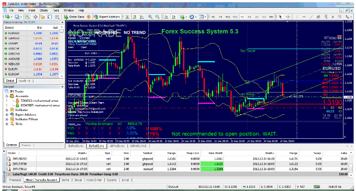Select the cursor arrow tool
The image size is (356, 191).
[x=280, y=17]
